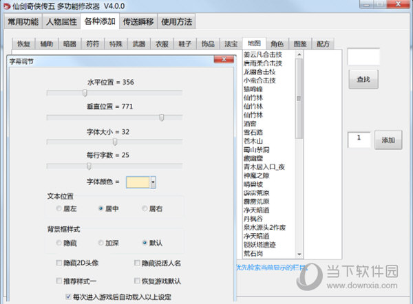Select 龙幽合击技 in the list
The height and width of the screenshot is (304, 413).
tap(260, 72)
